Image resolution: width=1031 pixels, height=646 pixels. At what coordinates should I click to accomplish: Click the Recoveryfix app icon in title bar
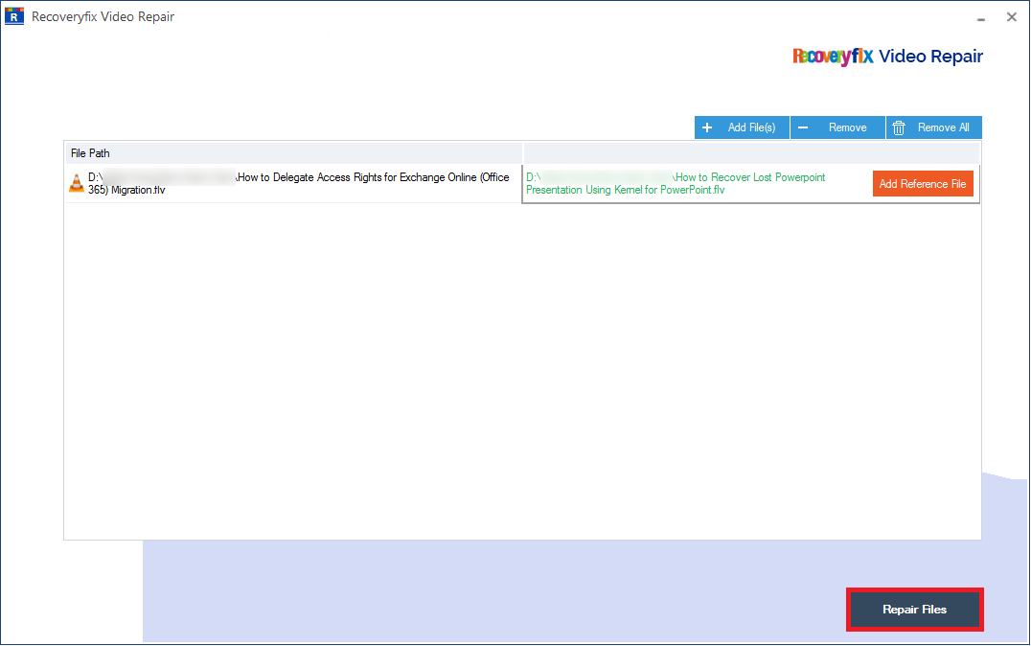tap(13, 15)
